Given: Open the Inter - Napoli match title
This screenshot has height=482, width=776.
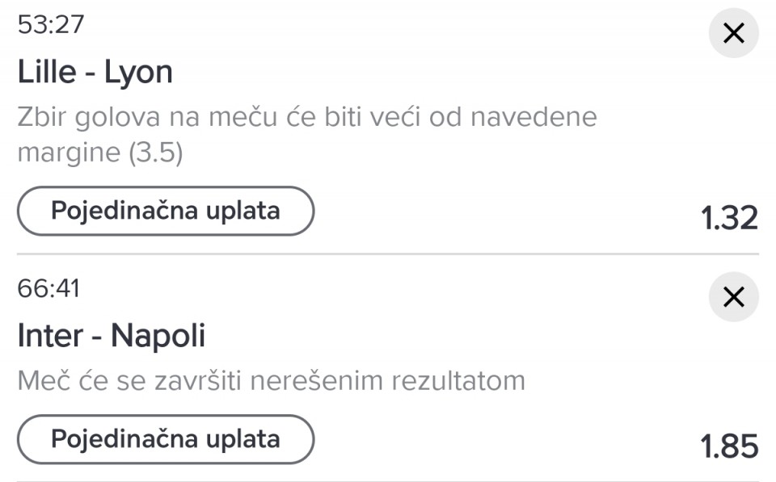Looking at the screenshot, I should 112,336.
